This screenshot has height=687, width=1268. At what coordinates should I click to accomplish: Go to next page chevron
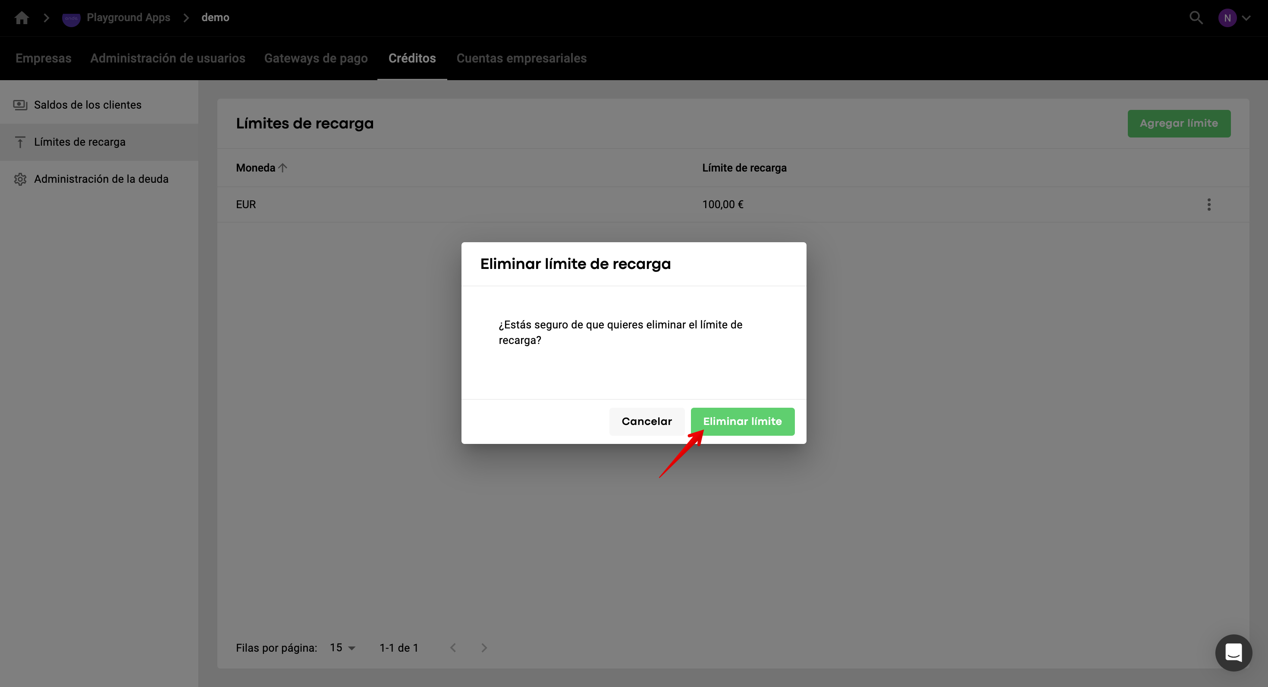click(484, 648)
